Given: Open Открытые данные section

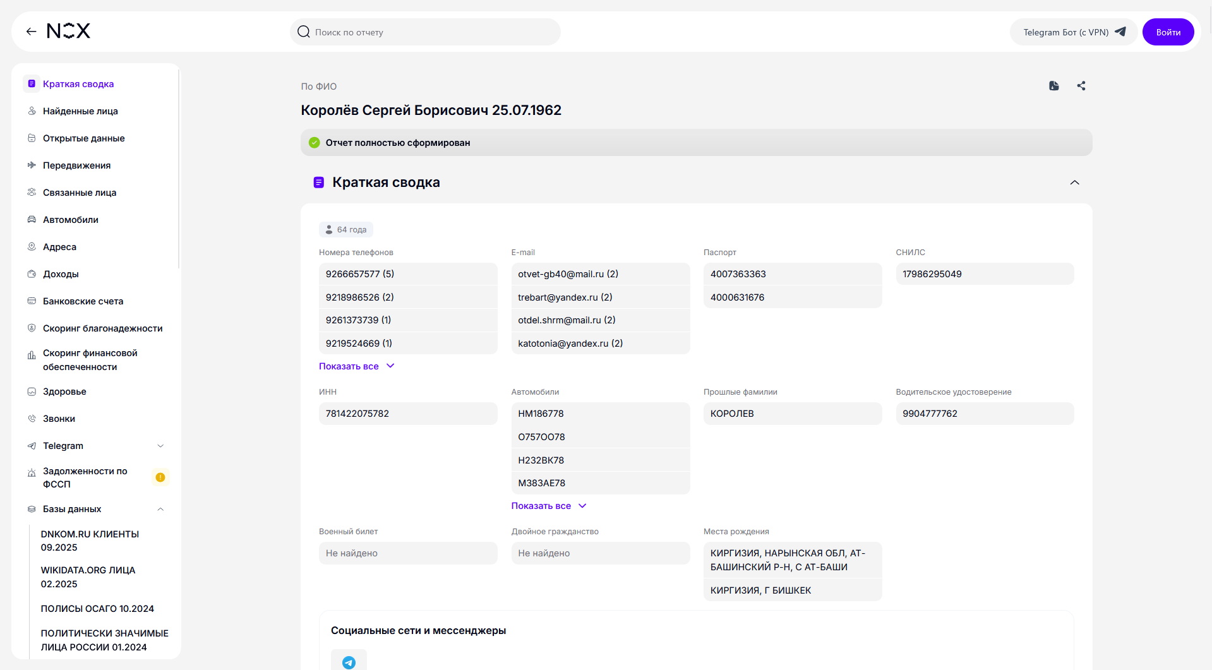Looking at the screenshot, I should click(83, 138).
